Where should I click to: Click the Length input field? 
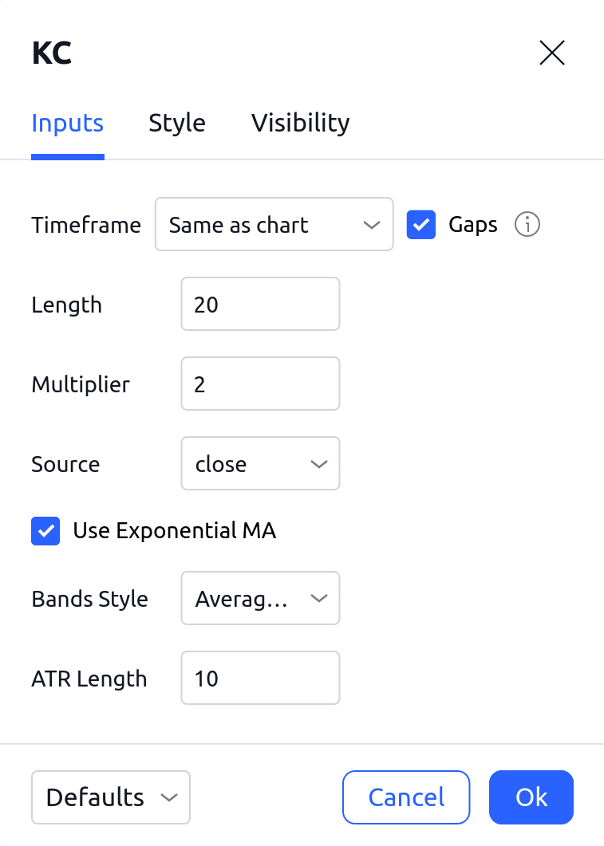point(260,304)
